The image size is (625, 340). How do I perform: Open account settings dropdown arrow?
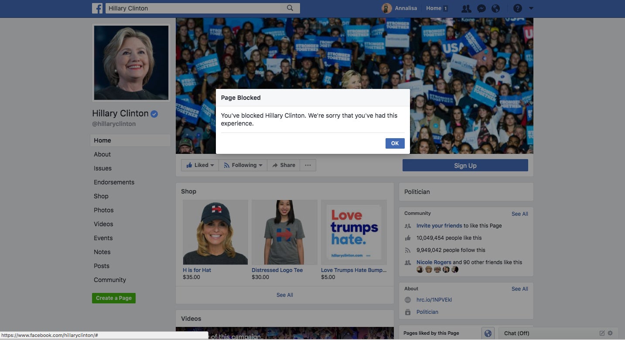coord(531,8)
